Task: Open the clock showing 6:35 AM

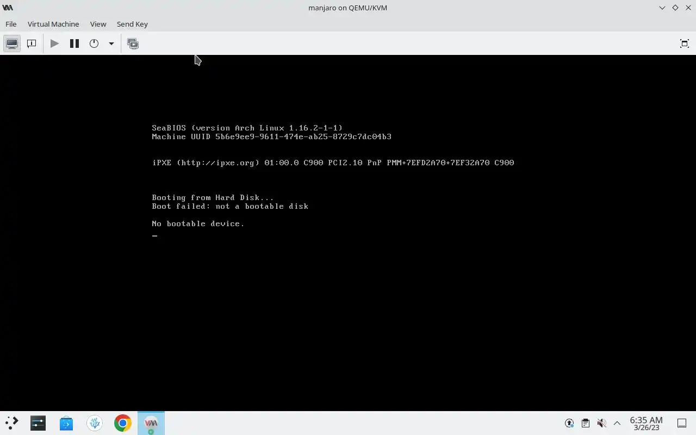Action: (646, 423)
